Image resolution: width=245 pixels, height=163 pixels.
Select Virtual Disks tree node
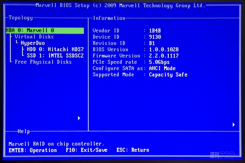point(34,37)
